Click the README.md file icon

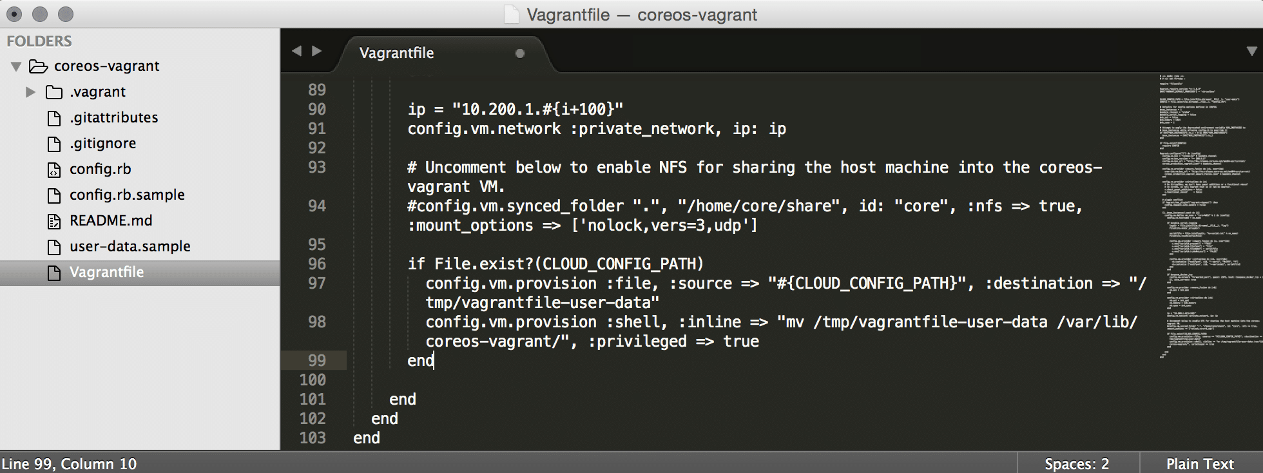54,221
